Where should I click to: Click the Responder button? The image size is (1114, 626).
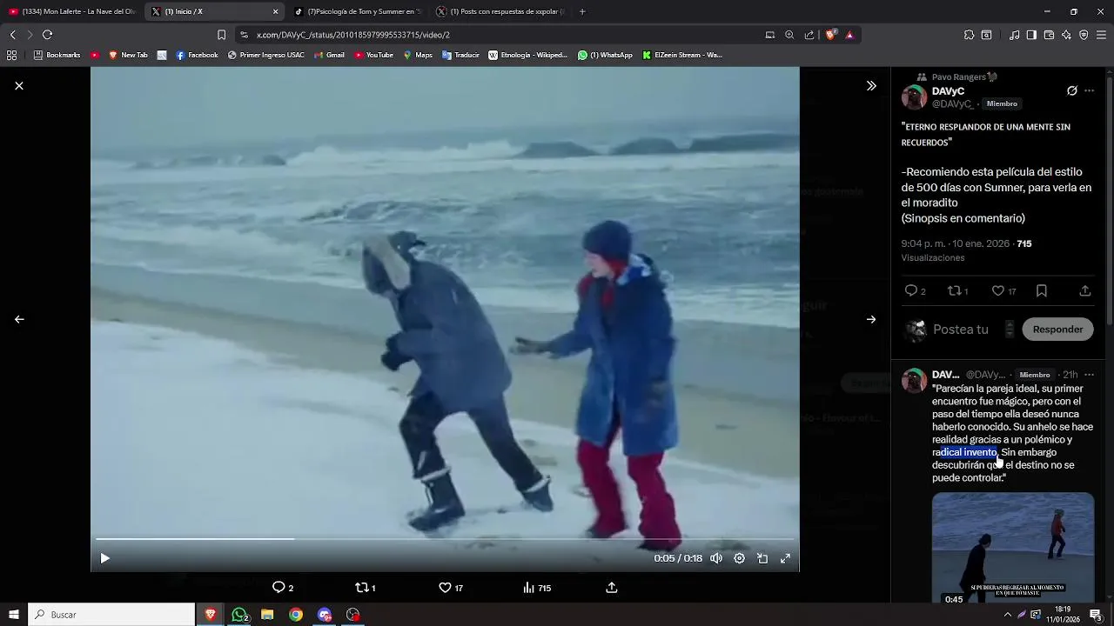point(1057,330)
